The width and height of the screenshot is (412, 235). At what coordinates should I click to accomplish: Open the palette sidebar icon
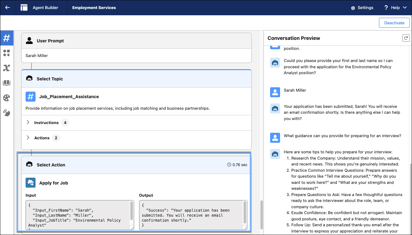pos(7,98)
